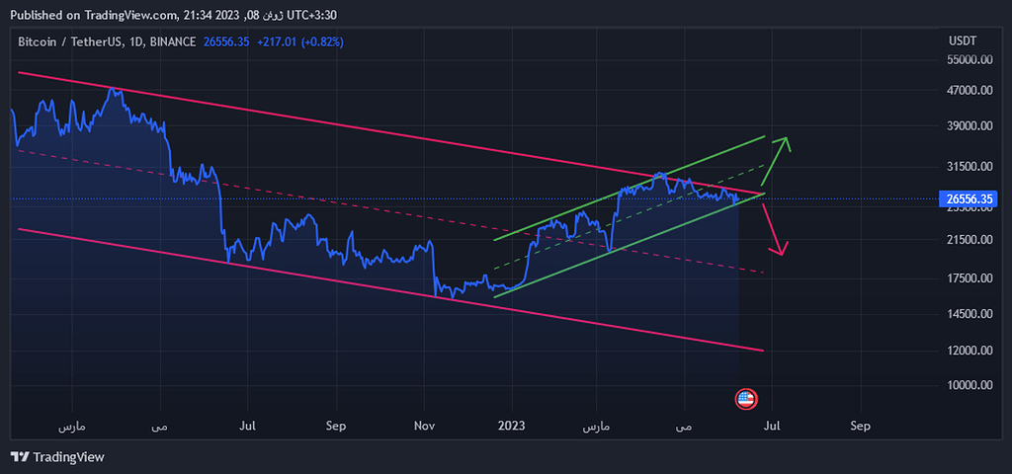Click the 17500.00 price axis label
This screenshot has height=474, width=1012.
tap(968, 278)
